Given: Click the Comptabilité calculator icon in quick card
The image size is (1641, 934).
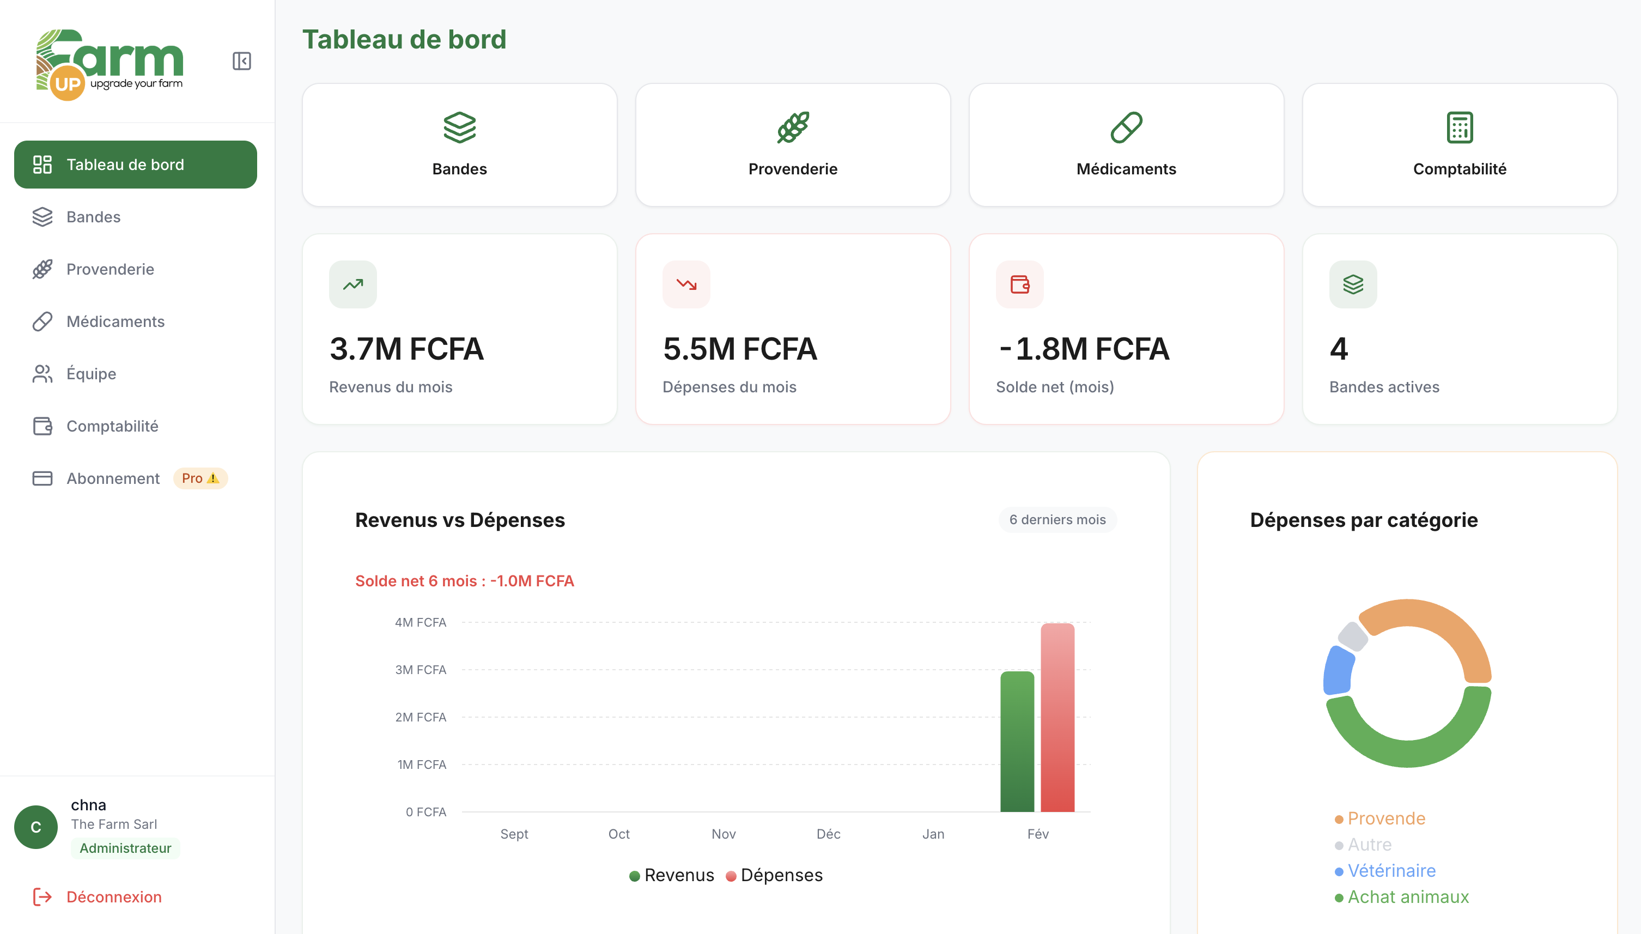Looking at the screenshot, I should [x=1460, y=128].
